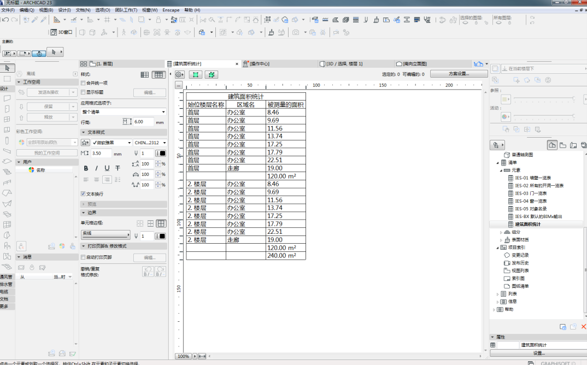587x365 pixels.
Task: Enable the 启动打印页脚 checkbox
Action: pos(83,257)
